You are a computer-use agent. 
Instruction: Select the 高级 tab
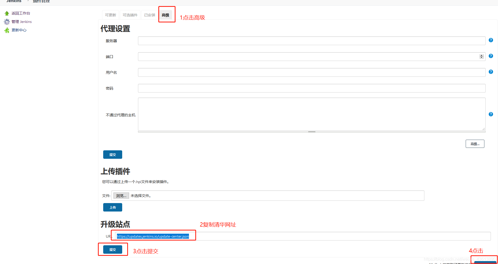tap(165, 15)
